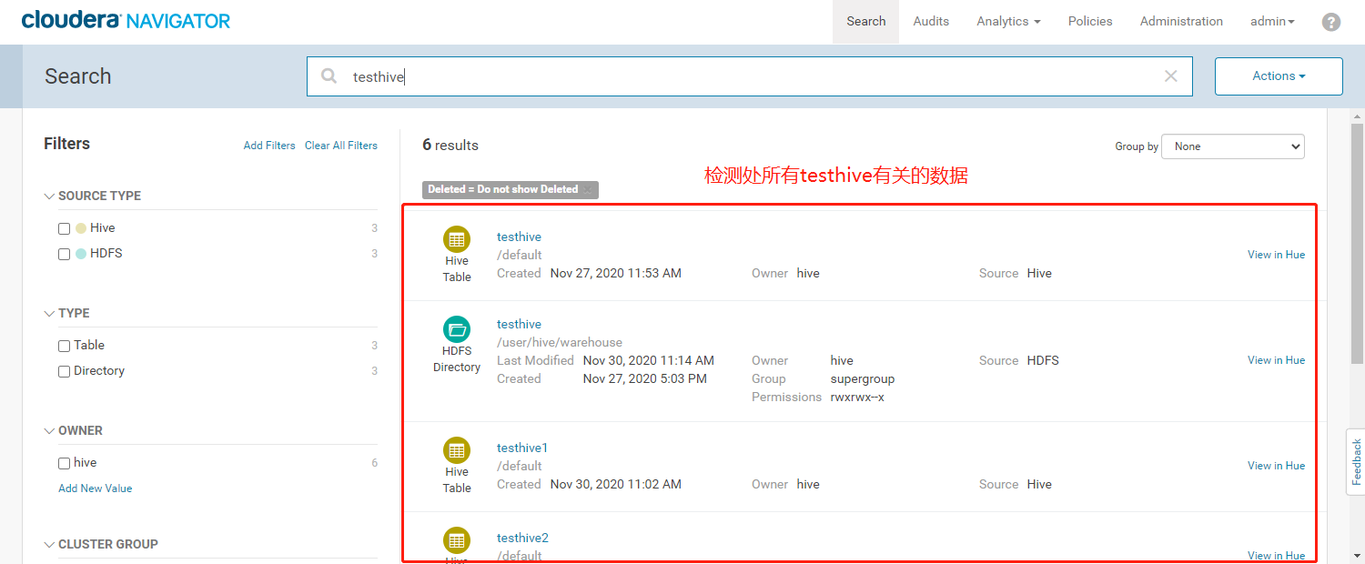The height and width of the screenshot is (564, 1365).
Task: Toggle the HDFS source type checkbox
Action: (x=64, y=254)
